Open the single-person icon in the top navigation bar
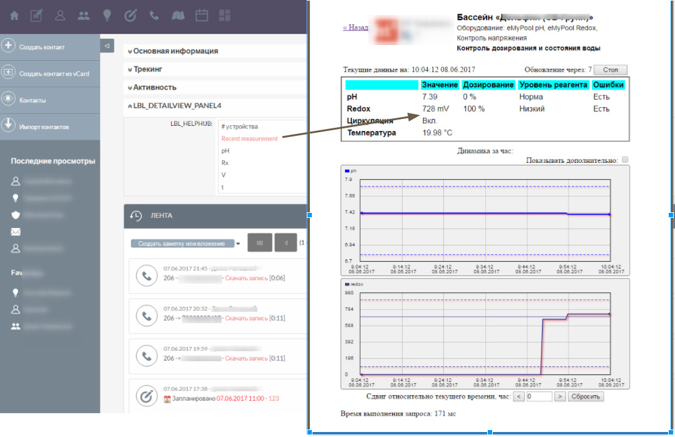Image resolution: width=675 pixels, height=437 pixels. point(60,16)
